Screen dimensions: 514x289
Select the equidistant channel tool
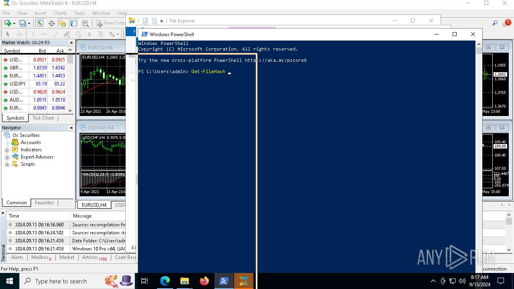click(x=67, y=35)
